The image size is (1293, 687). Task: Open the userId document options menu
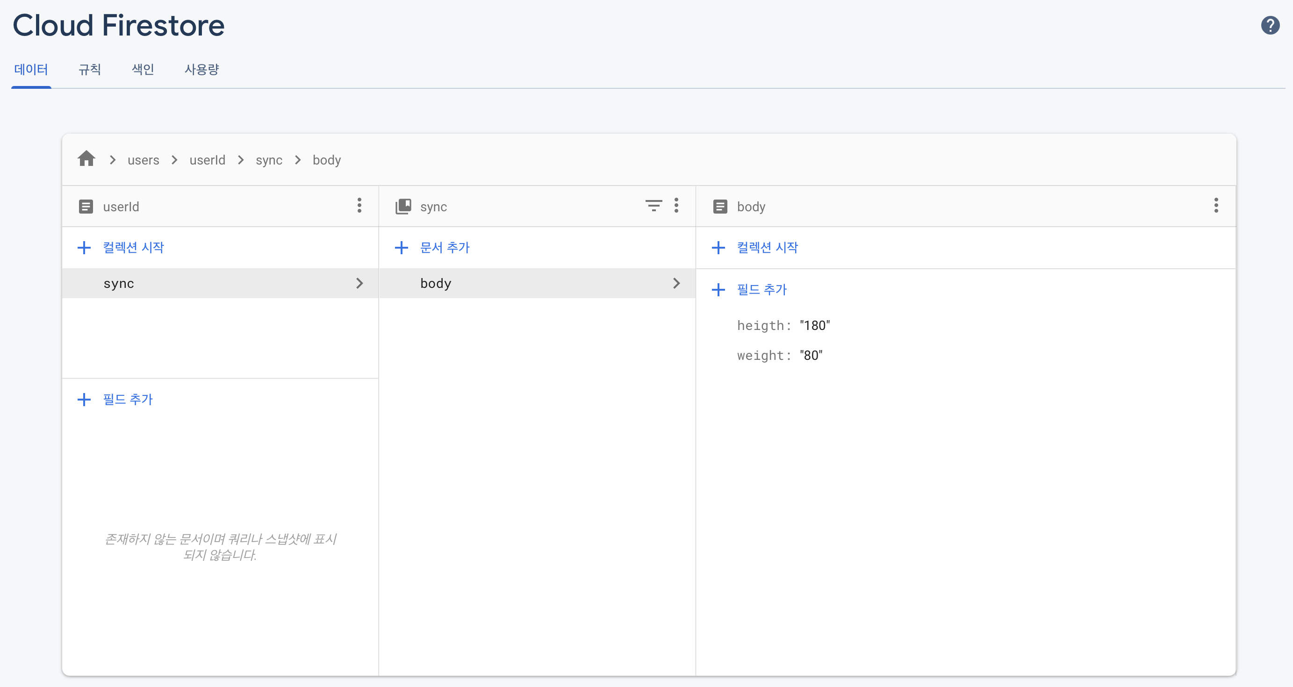pos(359,206)
